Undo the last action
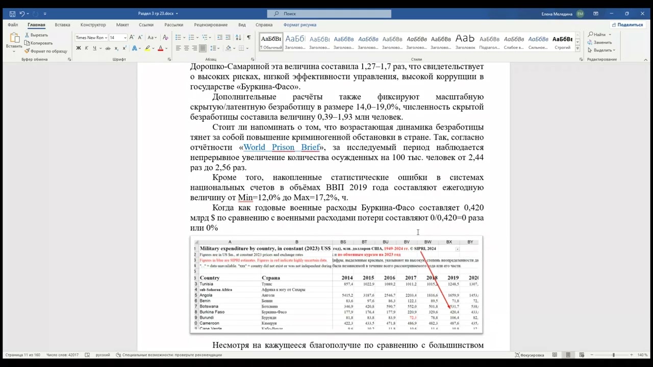 (22, 14)
